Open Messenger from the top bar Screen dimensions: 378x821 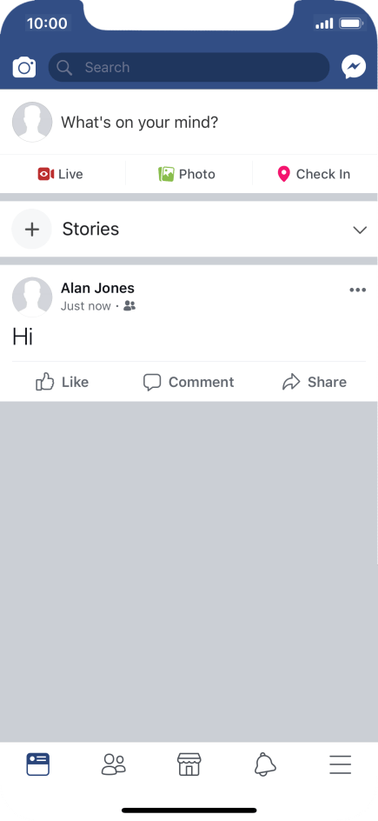(354, 67)
